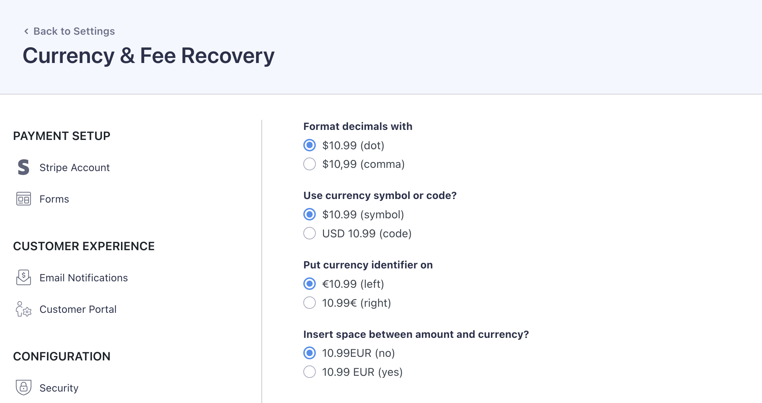Click the Back to Settings link
This screenshot has width=762, height=403.
point(74,31)
